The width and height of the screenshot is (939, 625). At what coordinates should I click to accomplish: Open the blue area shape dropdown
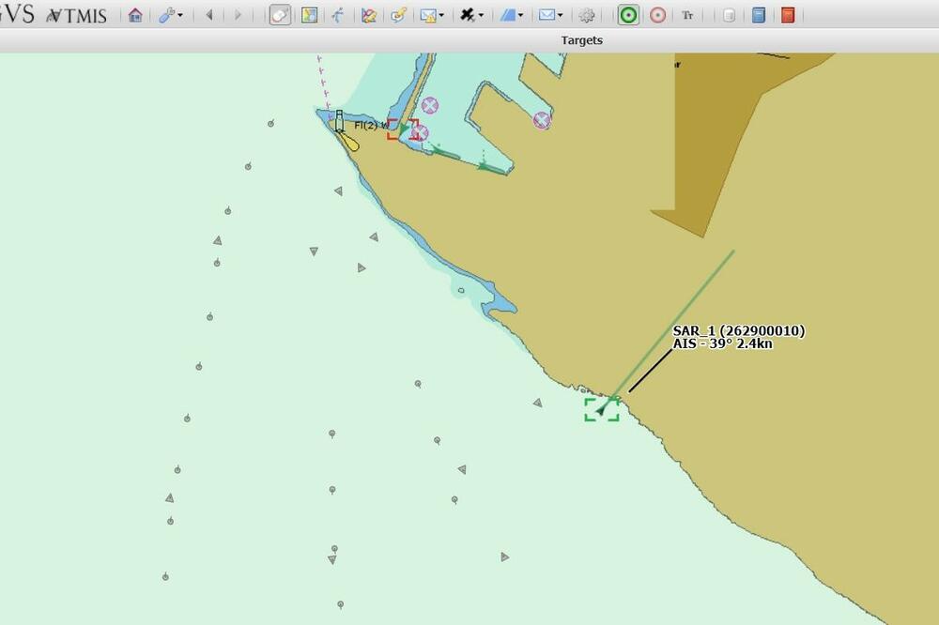tap(511, 15)
